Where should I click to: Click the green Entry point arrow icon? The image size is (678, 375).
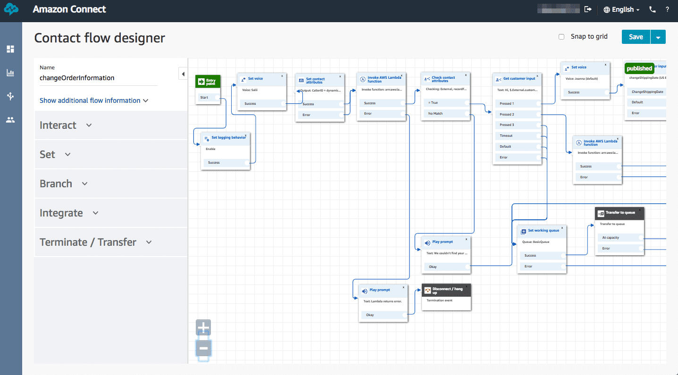(201, 82)
